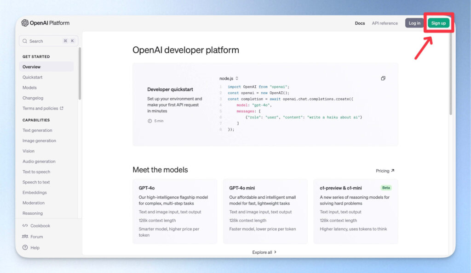Open Text to speech in the sidebar

(x=36, y=172)
